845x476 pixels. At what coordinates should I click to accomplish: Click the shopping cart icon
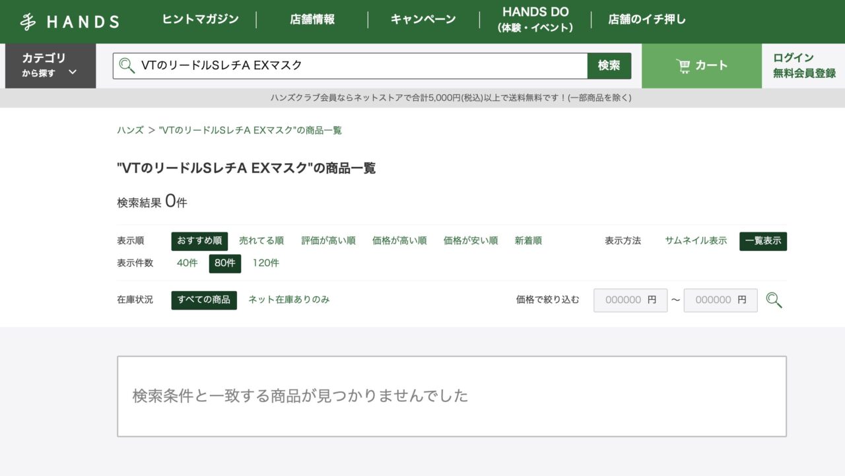pyautogui.click(x=683, y=65)
